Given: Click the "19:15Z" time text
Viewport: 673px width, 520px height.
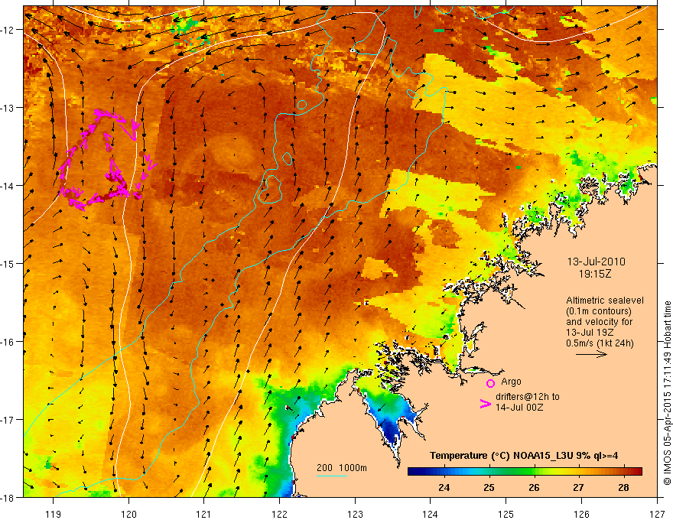Looking at the screenshot, I should point(595,274).
